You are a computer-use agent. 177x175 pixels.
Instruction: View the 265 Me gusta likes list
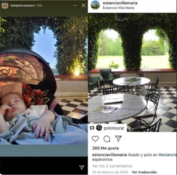pos(105,148)
